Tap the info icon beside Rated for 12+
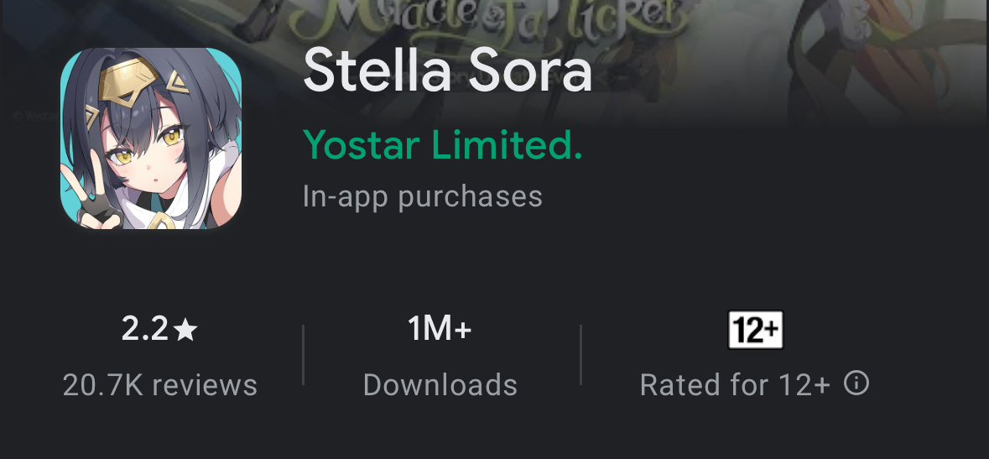This screenshot has width=989, height=459. [856, 384]
